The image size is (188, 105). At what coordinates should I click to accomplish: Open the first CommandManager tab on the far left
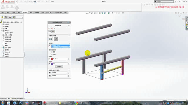pos(3,13)
